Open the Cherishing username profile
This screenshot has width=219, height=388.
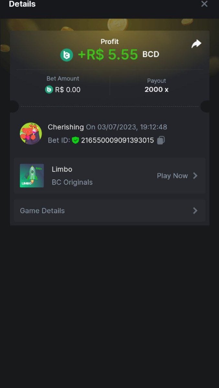pos(66,127)
